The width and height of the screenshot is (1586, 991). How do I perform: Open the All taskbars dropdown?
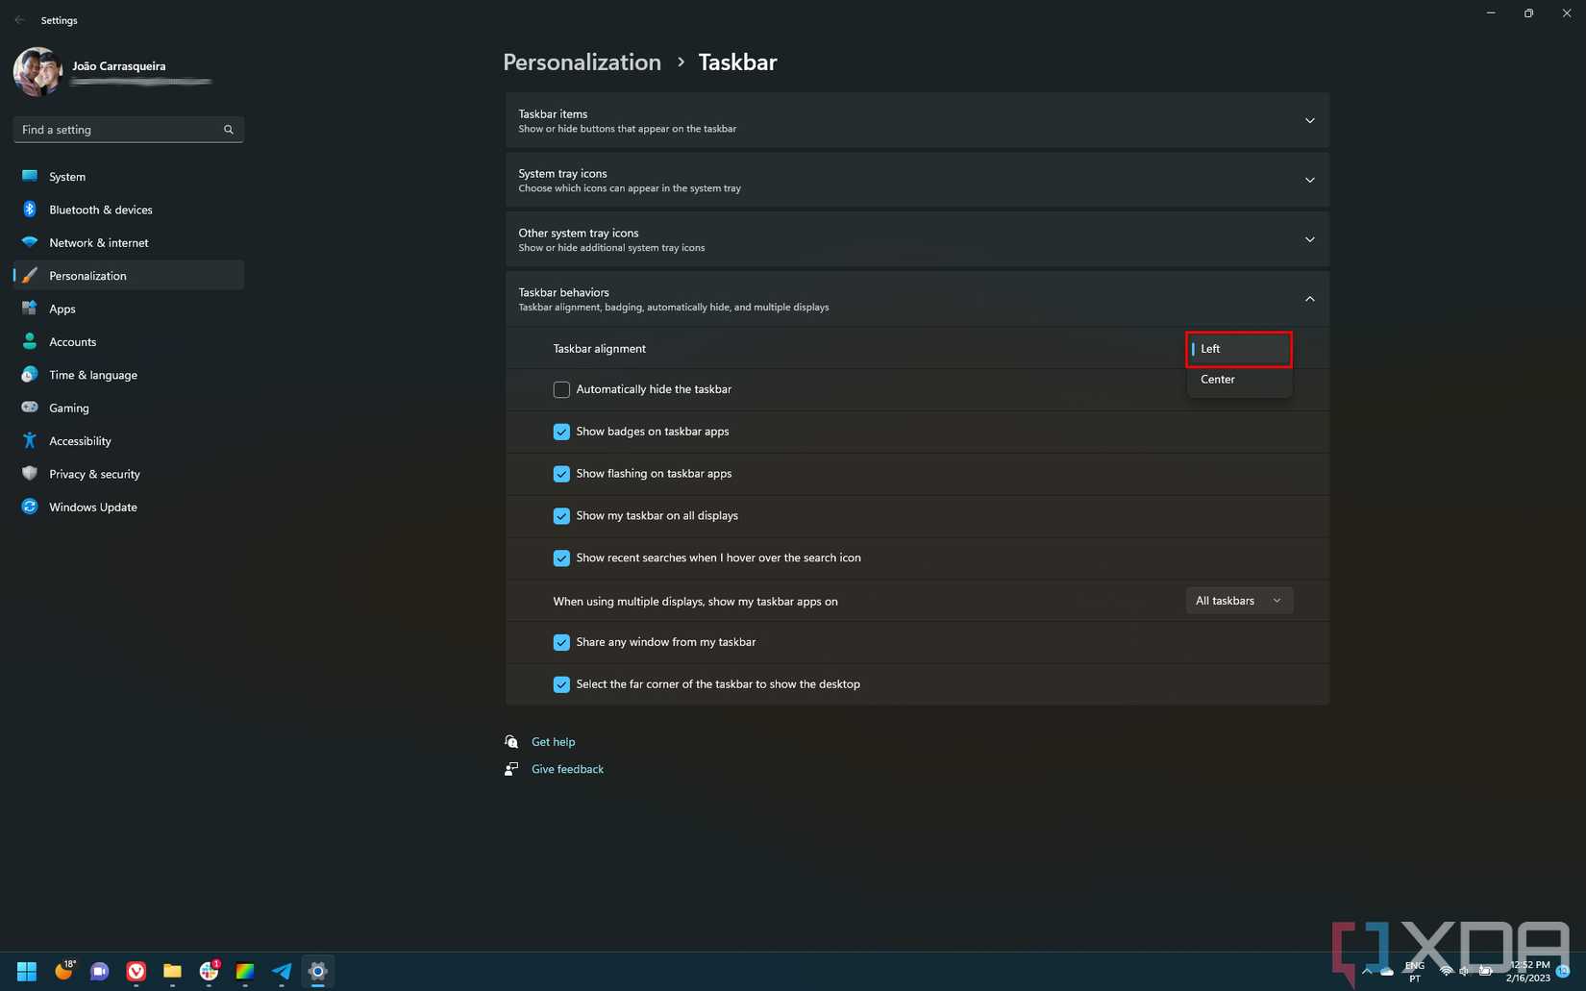[x=1238, y=600]
